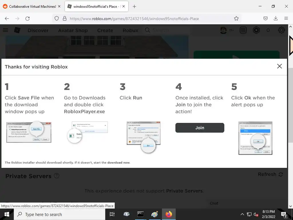Click the taskbar search box
The width and height of the screenshot is (293, 220).
point(60,214)
